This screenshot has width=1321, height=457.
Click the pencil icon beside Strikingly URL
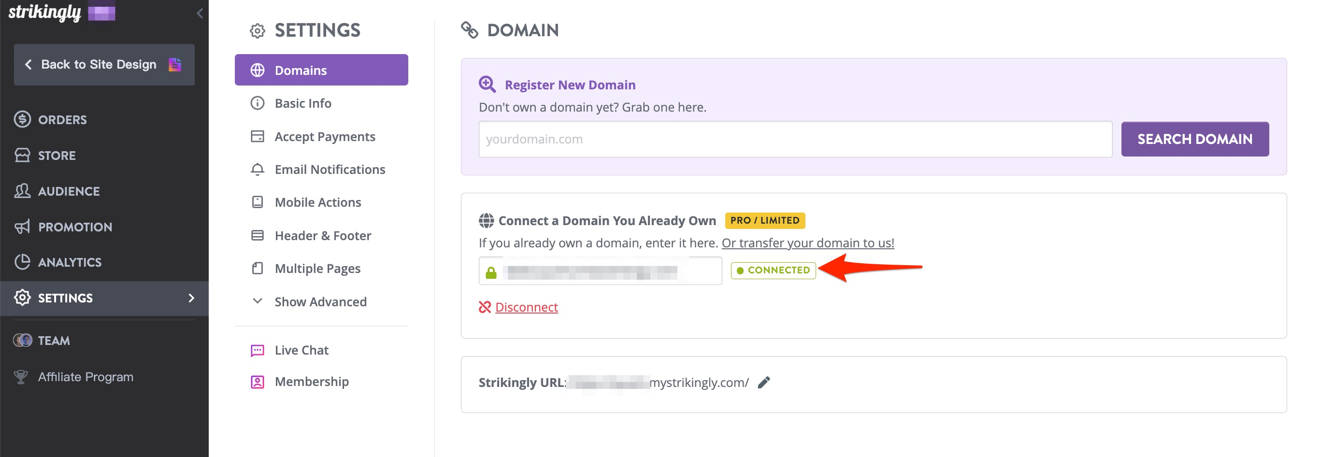pos(763,382)
